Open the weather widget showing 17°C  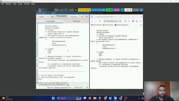point(8,98)
